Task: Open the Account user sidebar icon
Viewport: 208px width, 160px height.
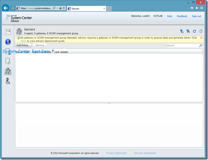Action: (8, 81)
